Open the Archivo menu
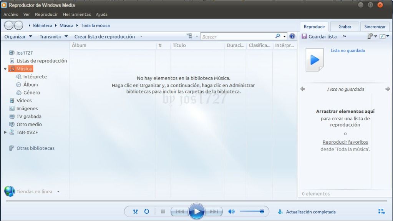 pos(11,15)
